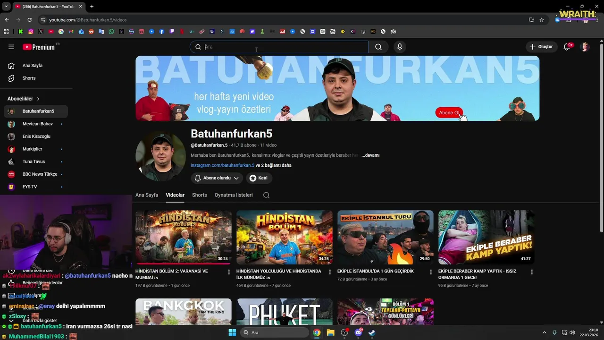Open Discord from the taskbar
The width and height of the screenshot is (604, 340).
tap(358, 332)
